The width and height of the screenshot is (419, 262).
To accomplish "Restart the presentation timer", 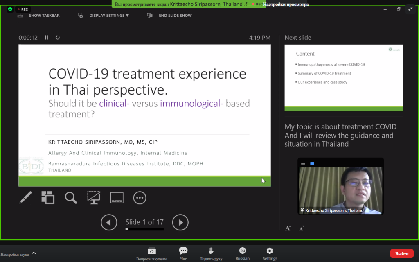I will coord(57,37).
